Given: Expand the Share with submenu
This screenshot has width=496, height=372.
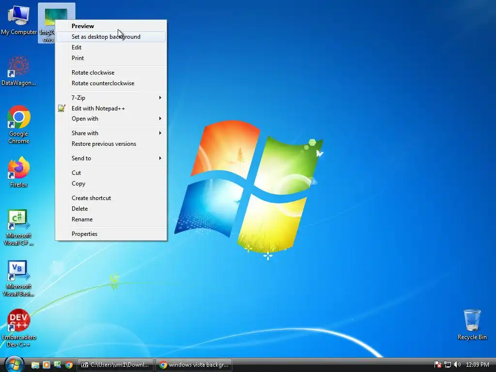Looking at the screenshot, I should (x=111, y=133).
